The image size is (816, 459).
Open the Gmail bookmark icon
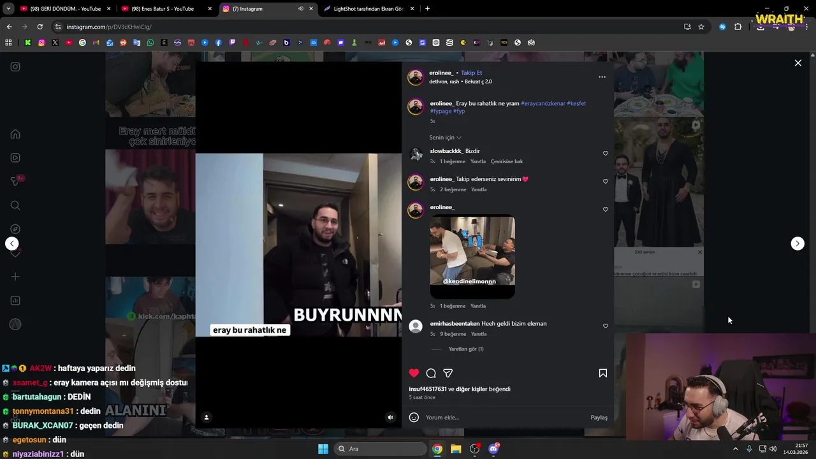pos(96,43)
